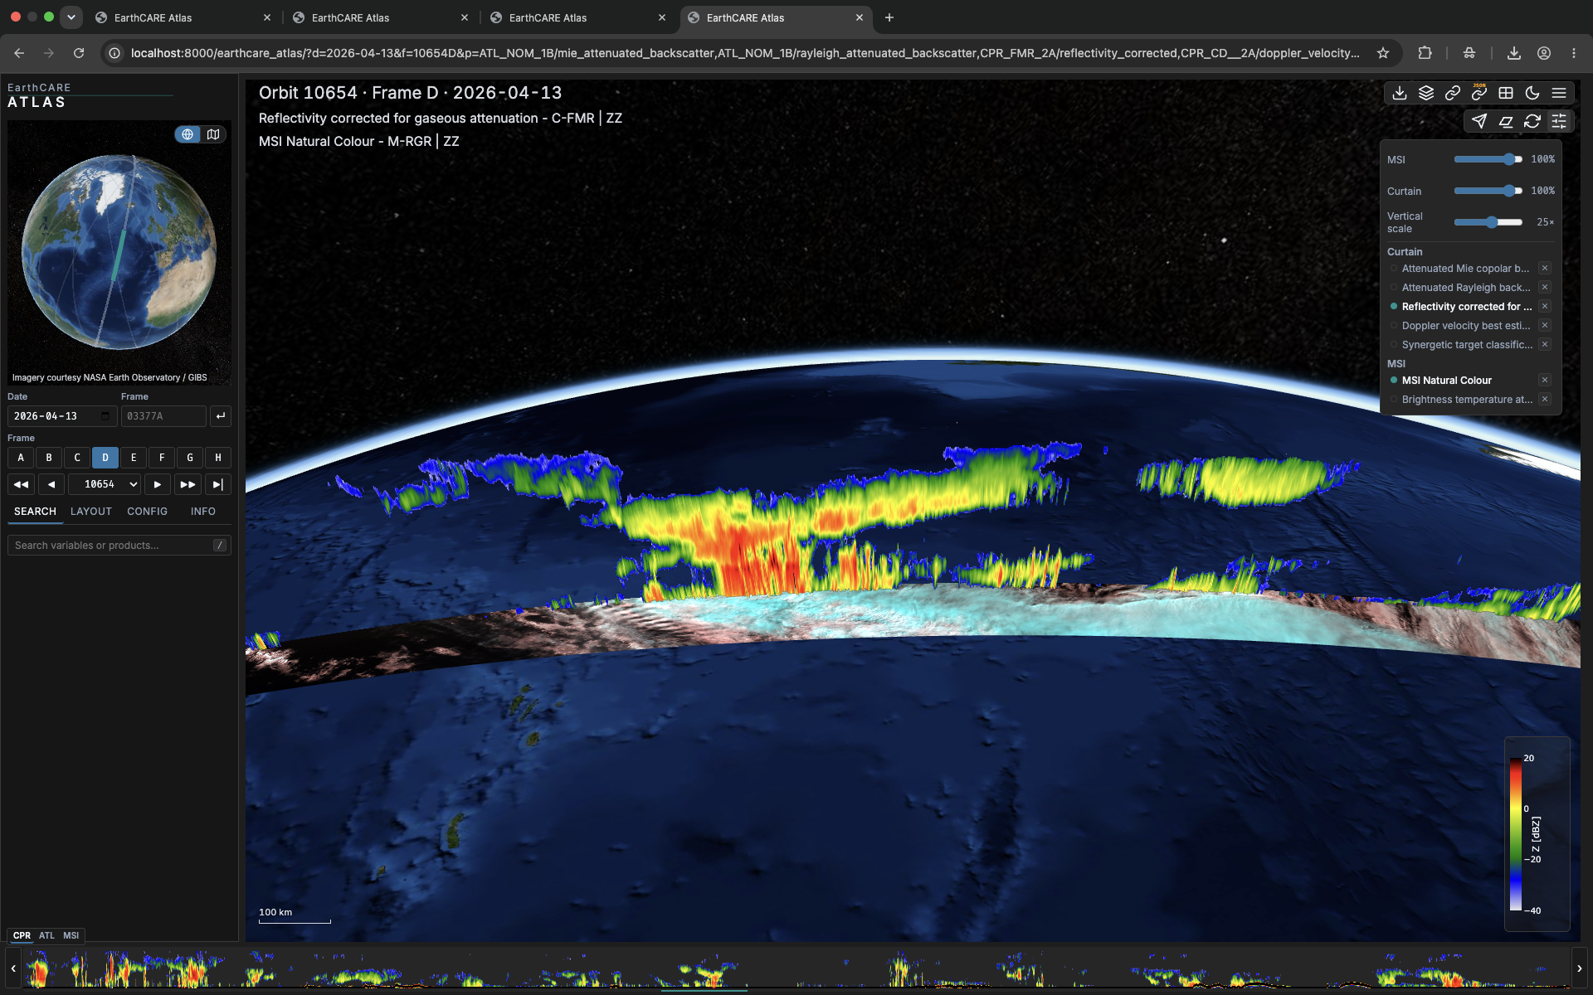This screenshot has height=995, width=1593.
Task: Open the hamburger menu in viewer toolbar
Action: point(1559,93)
